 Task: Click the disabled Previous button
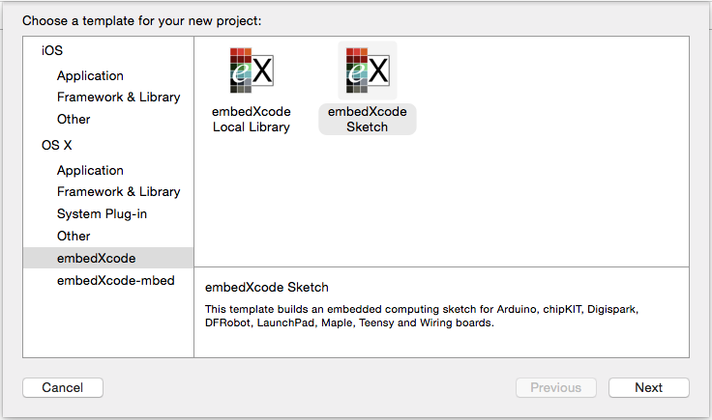[556, 388]
